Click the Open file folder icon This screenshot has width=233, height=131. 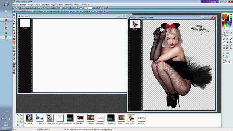[x=18, y=8]
